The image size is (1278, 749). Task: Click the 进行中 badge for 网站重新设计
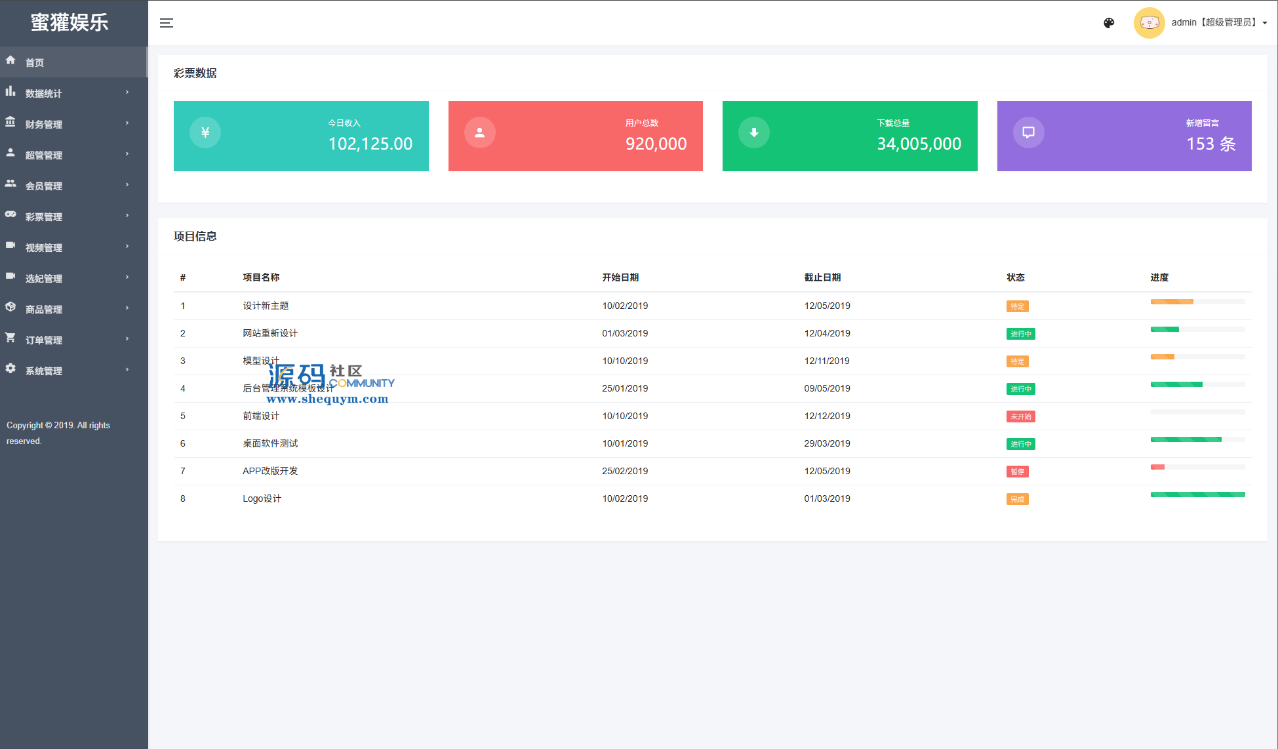coord(1020,334)
